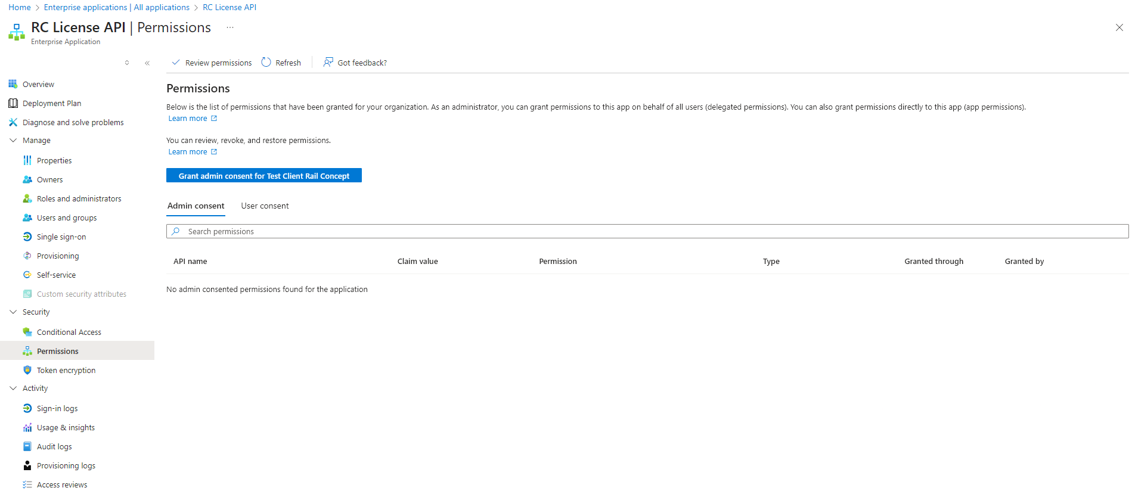Collapse the sidebar with double chevron

(x=147, y=63)
